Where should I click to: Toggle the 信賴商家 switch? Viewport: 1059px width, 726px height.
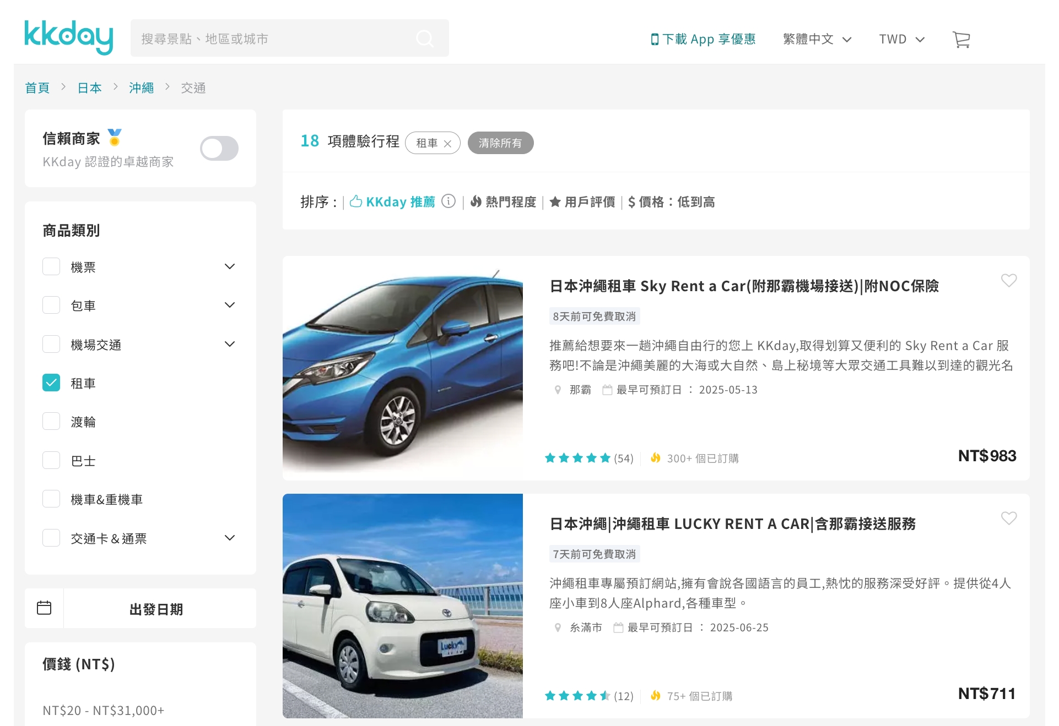click(x=219, y=149)
